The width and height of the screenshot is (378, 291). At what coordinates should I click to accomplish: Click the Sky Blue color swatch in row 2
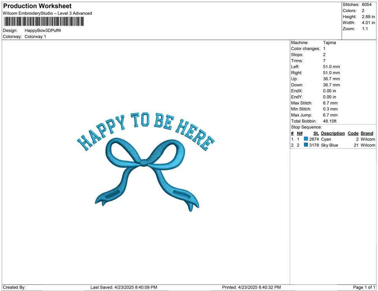(306, 145)
